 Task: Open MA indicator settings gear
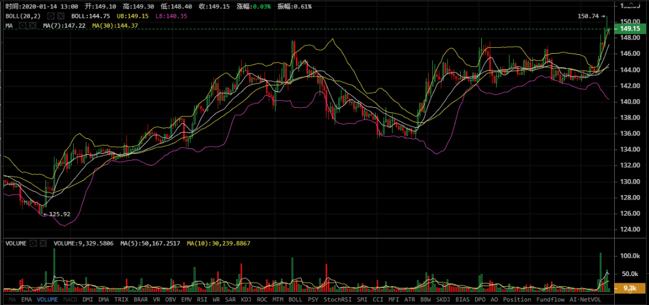click(23, 25)
